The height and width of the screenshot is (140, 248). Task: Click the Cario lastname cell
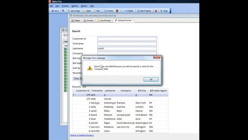tap(107, 131)
